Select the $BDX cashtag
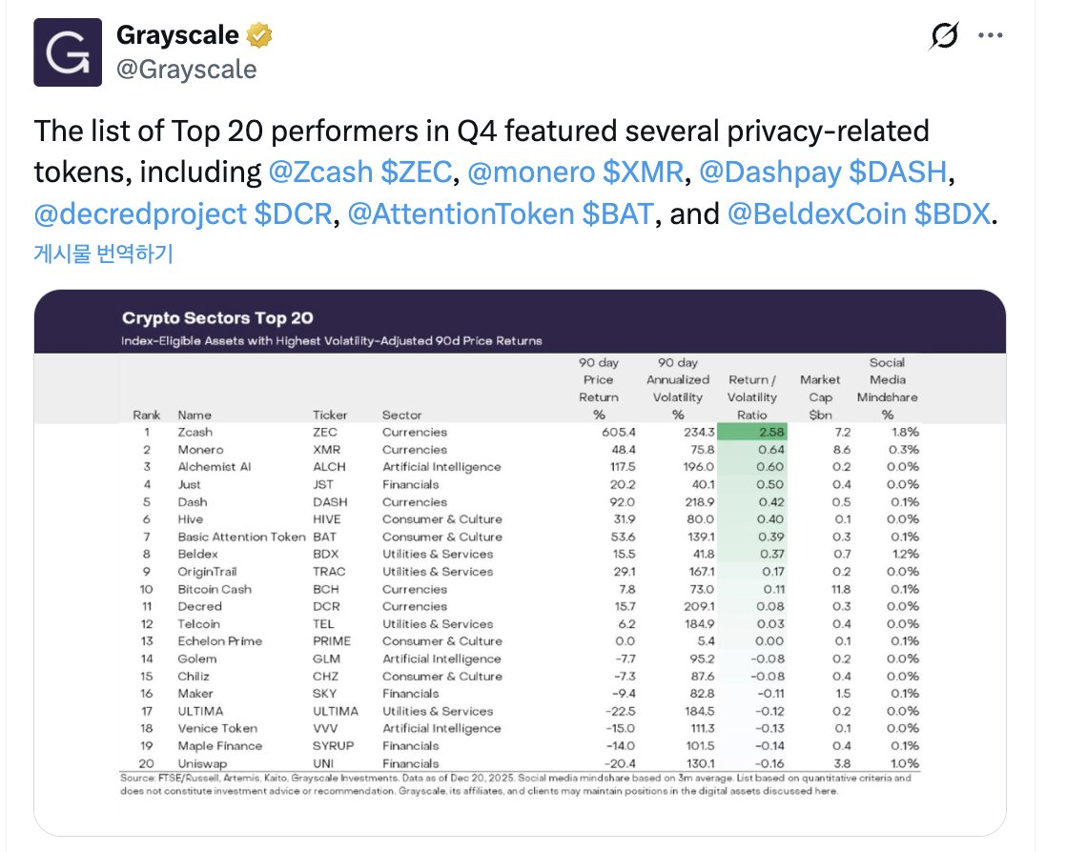 pyautogui.click(x=953, y=214)
